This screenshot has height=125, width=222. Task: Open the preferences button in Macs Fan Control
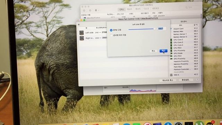pos(186,80)
